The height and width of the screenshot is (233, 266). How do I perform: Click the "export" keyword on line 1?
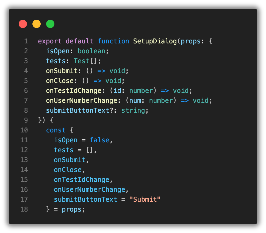click(x=50, y=41)
